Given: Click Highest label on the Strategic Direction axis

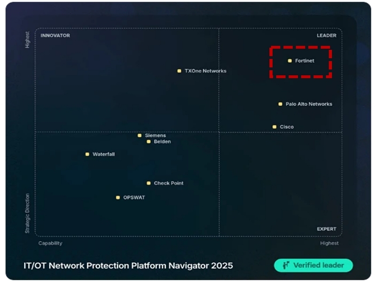Looking at the screenshot, I should (27, 40).
